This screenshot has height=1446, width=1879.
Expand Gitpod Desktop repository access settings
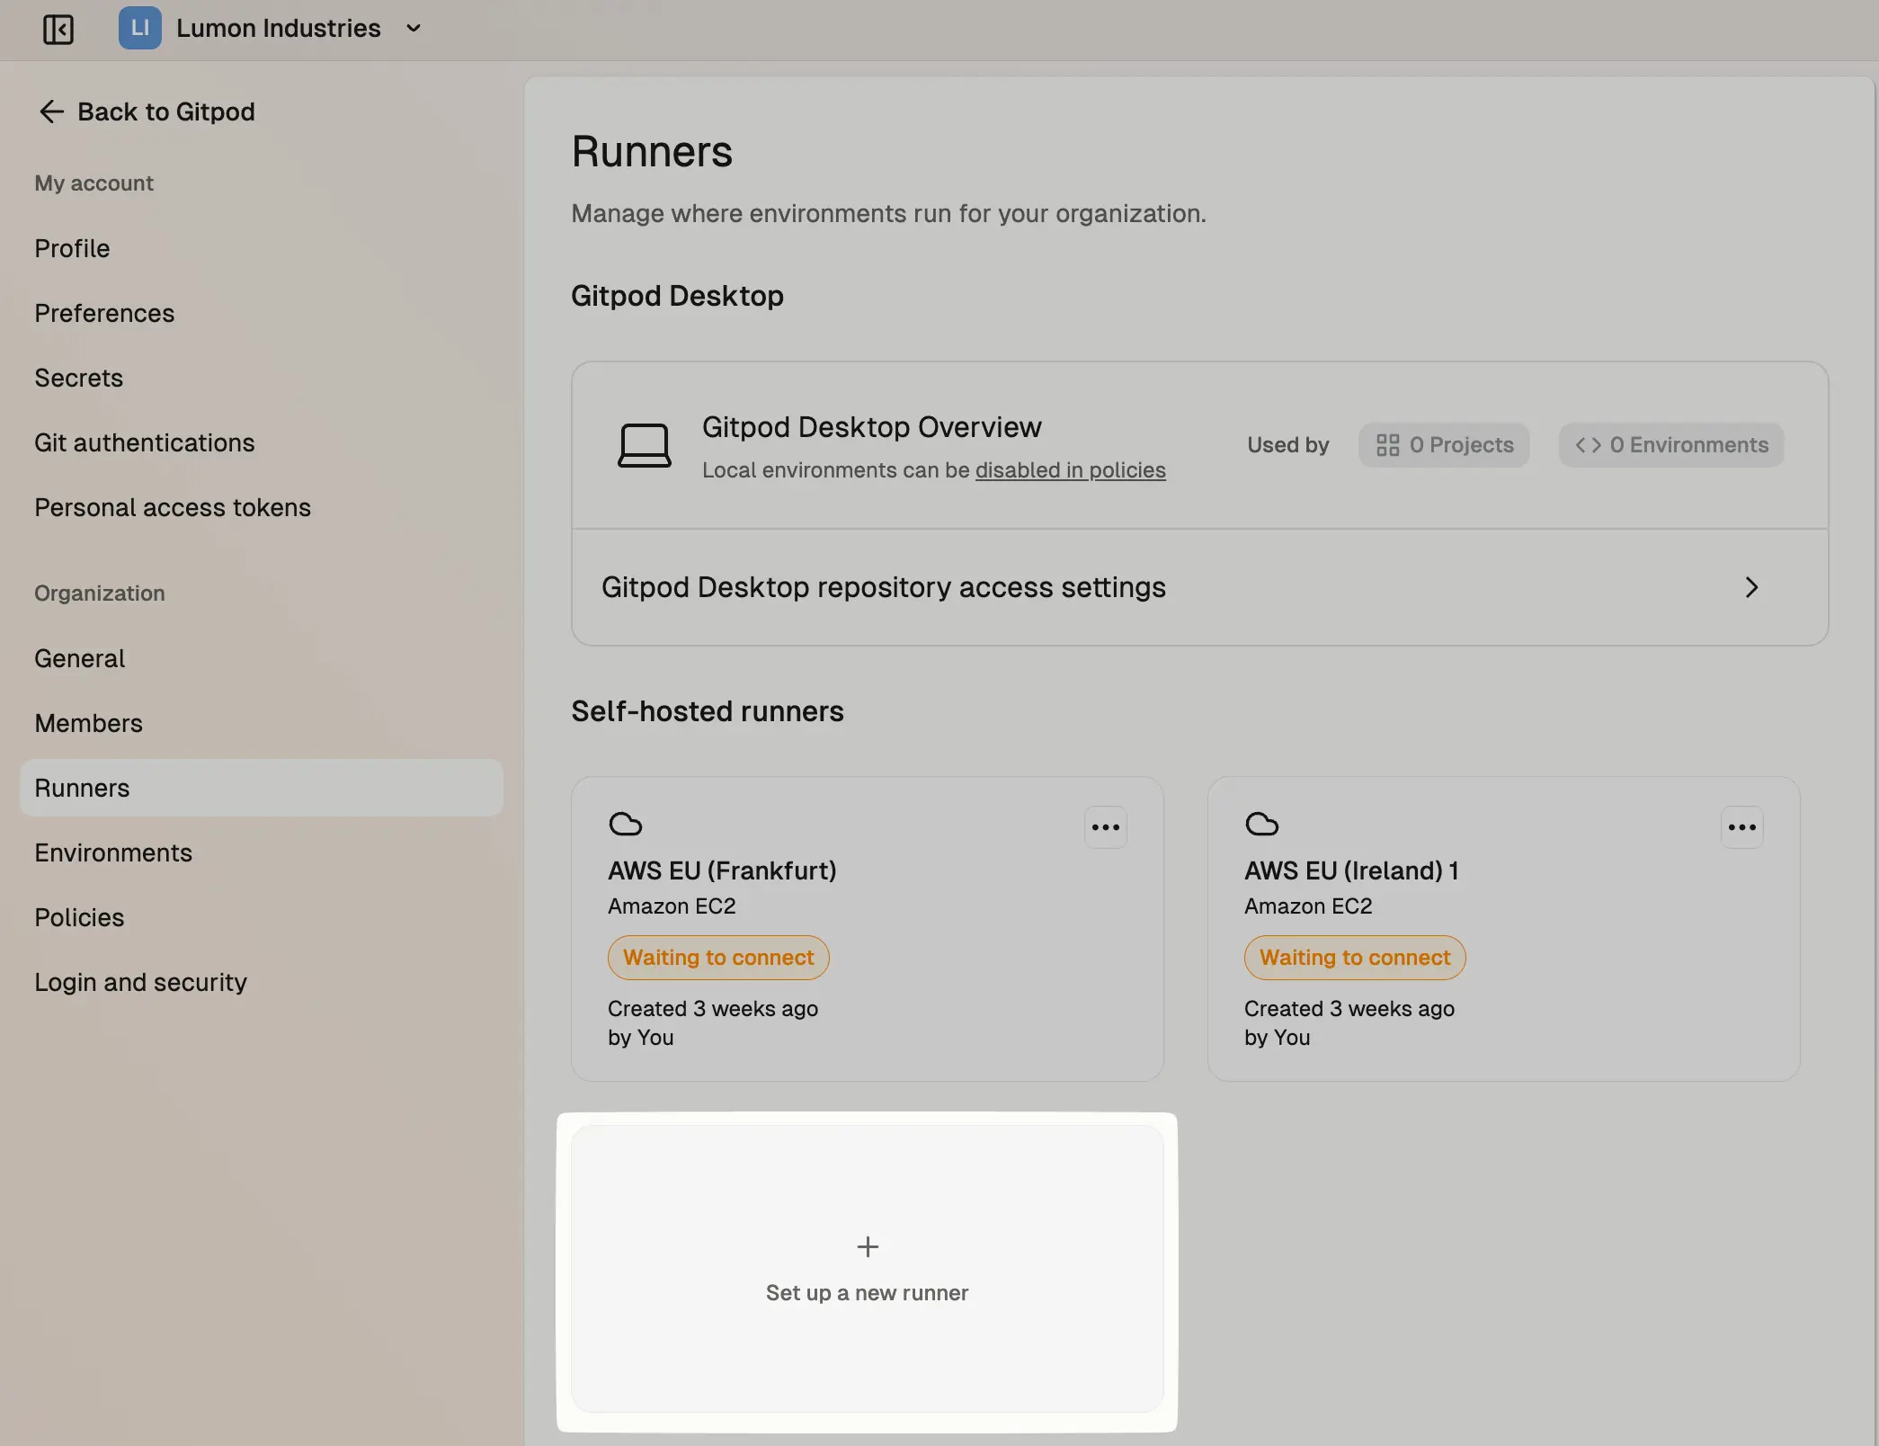[x=1199, y=587]
